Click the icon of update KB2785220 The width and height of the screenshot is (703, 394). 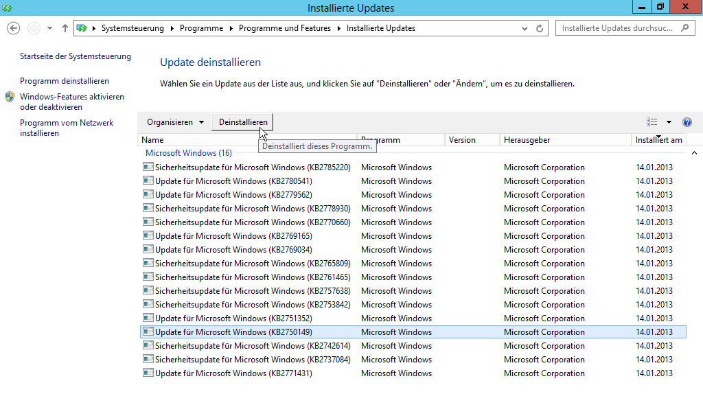pos(148,167)
